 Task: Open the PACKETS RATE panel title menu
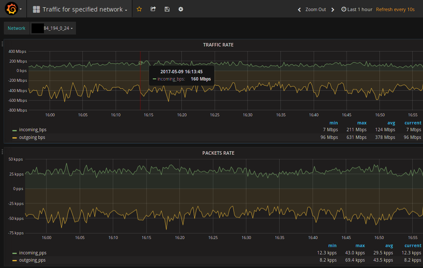point(218,153)
